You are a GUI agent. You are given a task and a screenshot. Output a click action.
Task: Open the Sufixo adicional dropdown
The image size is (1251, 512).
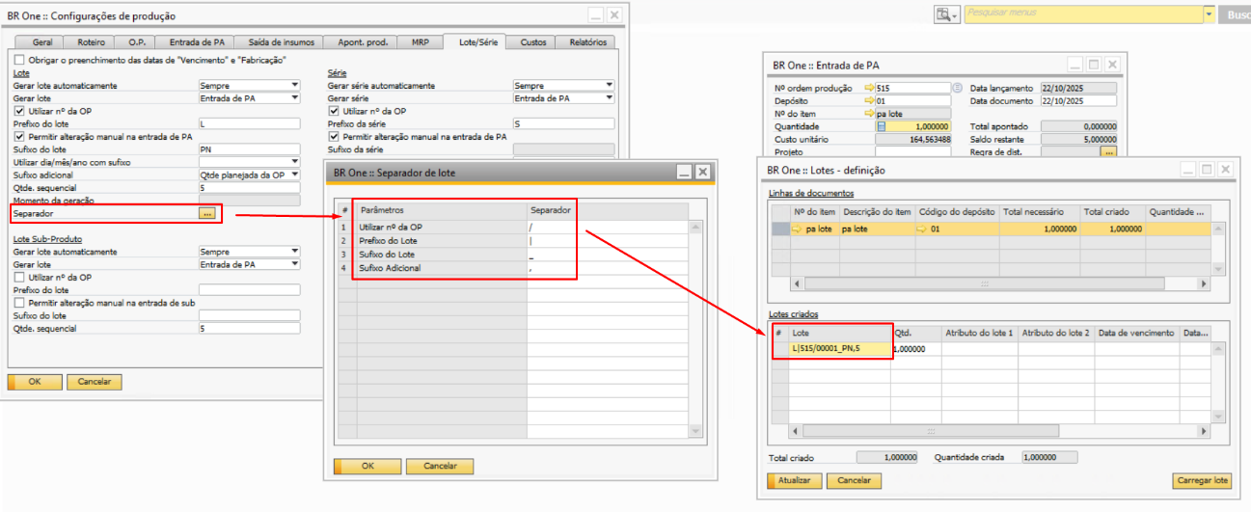[x=293, y=175]
